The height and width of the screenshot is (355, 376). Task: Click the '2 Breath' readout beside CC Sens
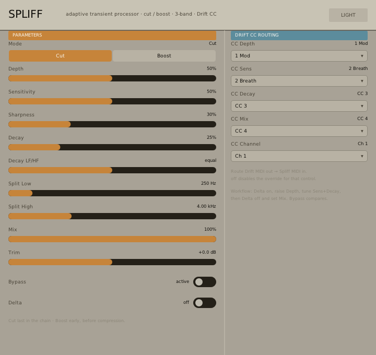[358, 68]
